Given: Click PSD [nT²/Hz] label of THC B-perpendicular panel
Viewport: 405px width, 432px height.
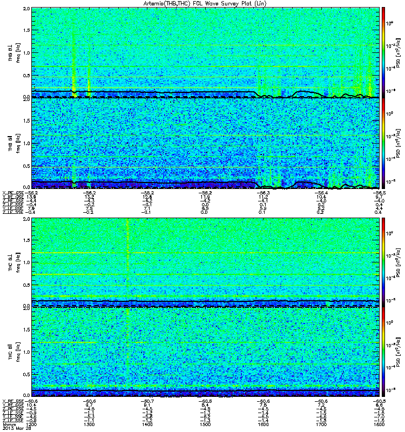Looking at the screenshot, I should pos(398,262).
